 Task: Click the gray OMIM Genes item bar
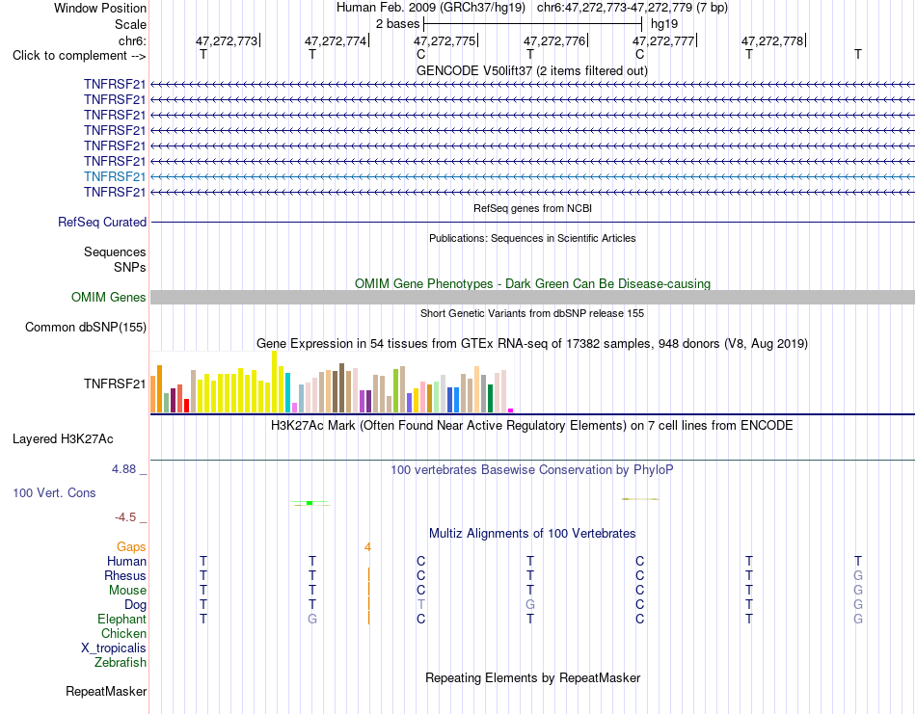pos(532,297)
